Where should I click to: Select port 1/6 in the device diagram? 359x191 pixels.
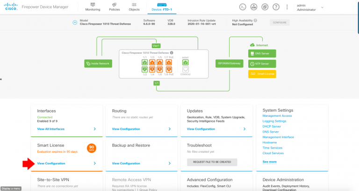(x=159, y=69)
